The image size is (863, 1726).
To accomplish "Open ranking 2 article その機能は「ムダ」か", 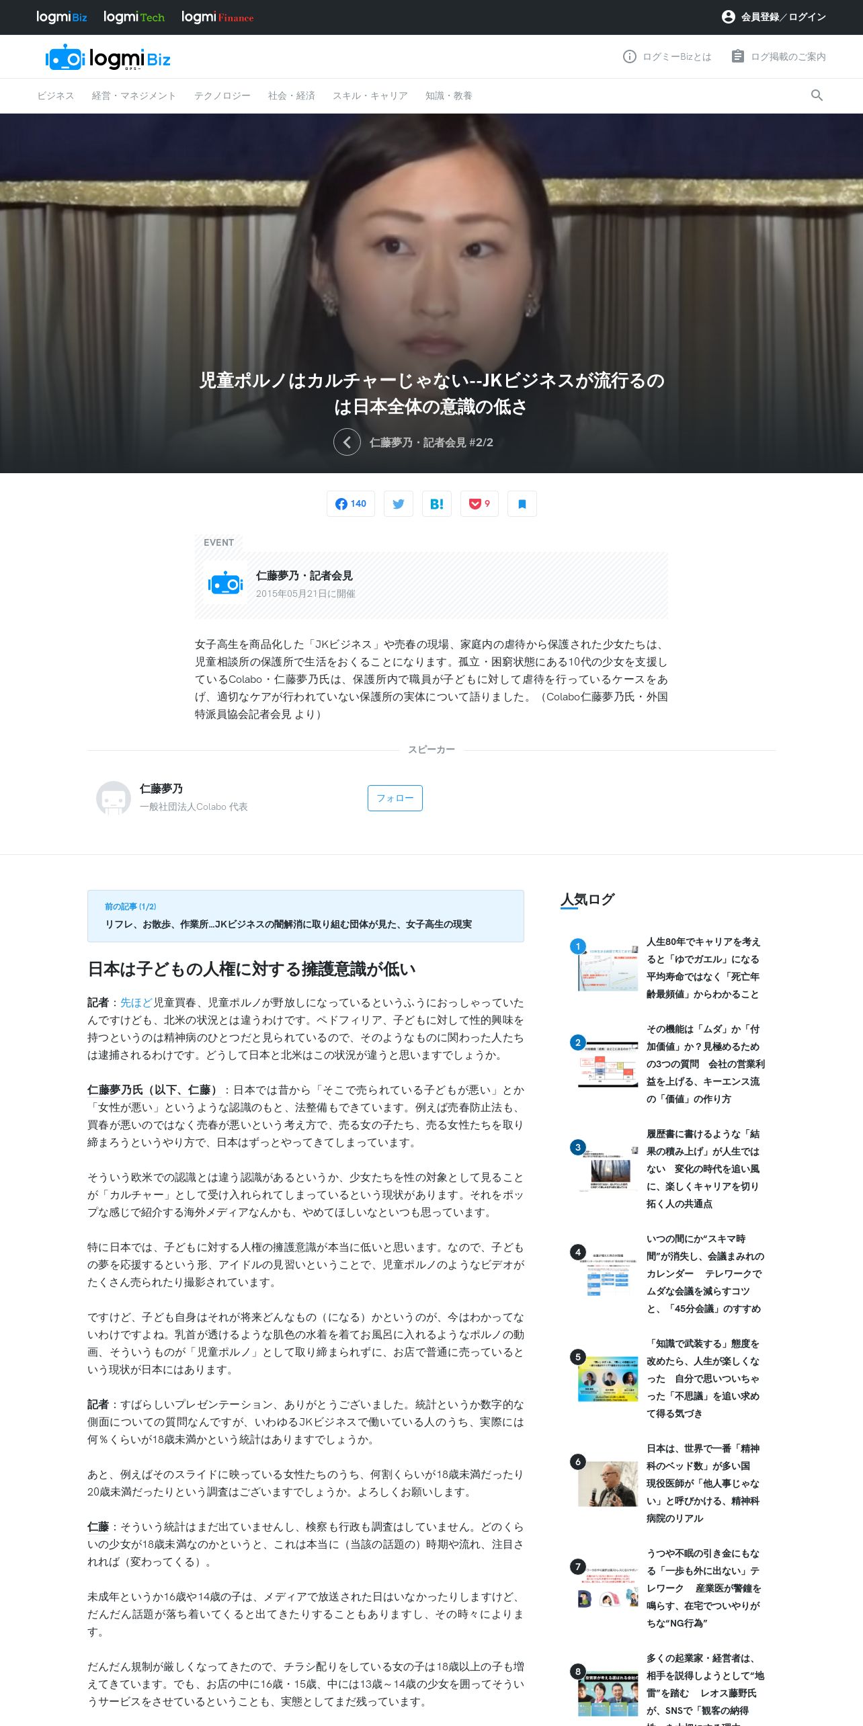I will click(x=706, y=1064).
